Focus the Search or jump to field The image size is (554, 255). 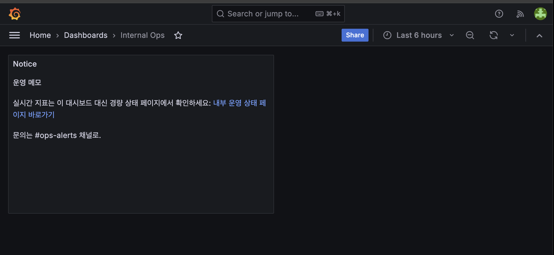(278, 14)
